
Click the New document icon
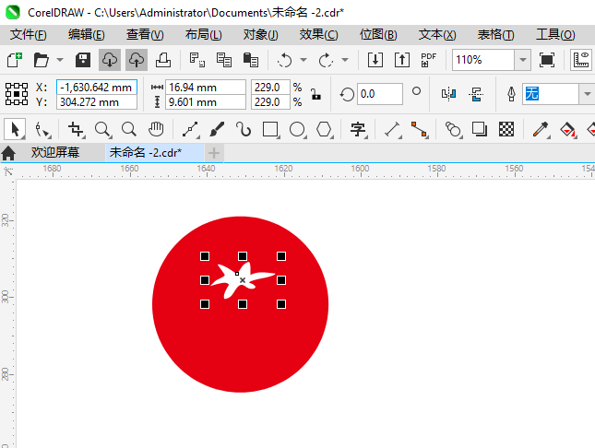15,60
